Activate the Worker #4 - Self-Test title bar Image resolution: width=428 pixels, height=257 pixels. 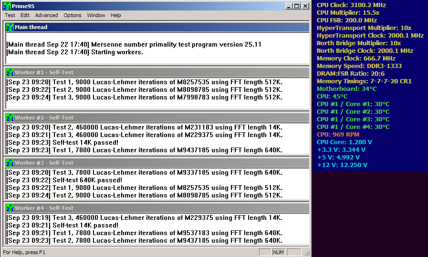157,208
